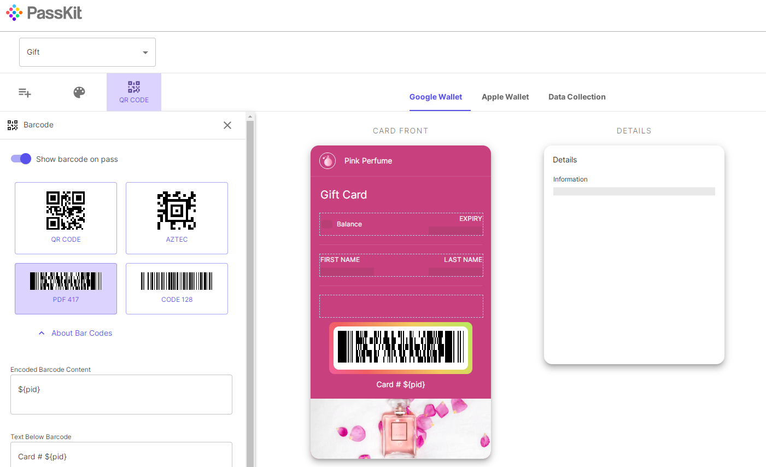This screenshot has height=467, width=766.
Task: Choose the QR CODE barcode type
Action: click(x=66, y=218)
